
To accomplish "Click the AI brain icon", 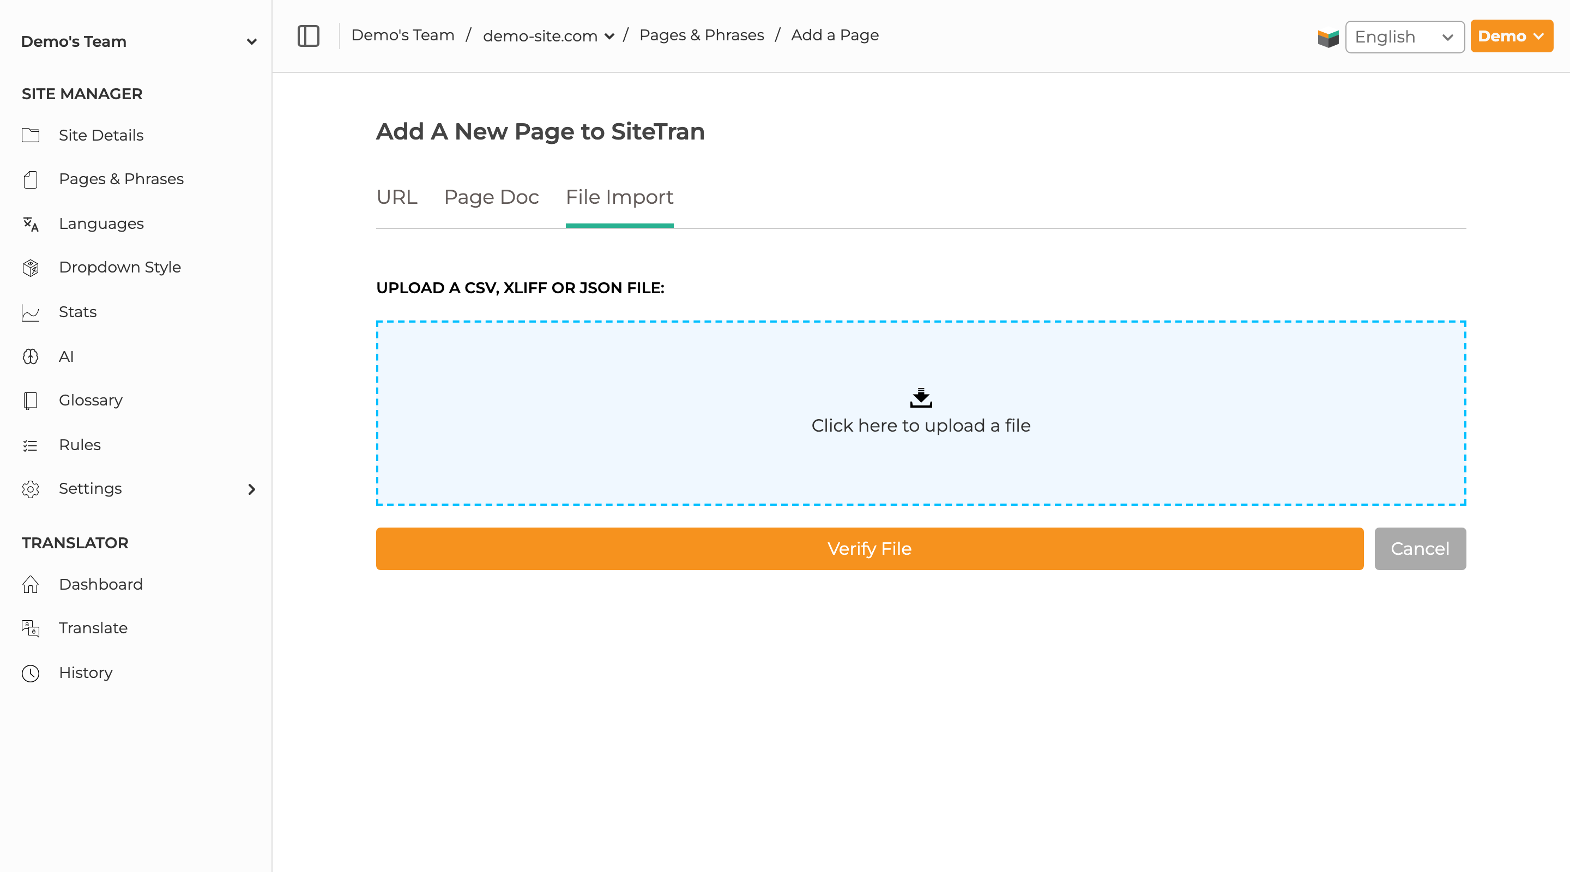I will [x=31, y=356].
